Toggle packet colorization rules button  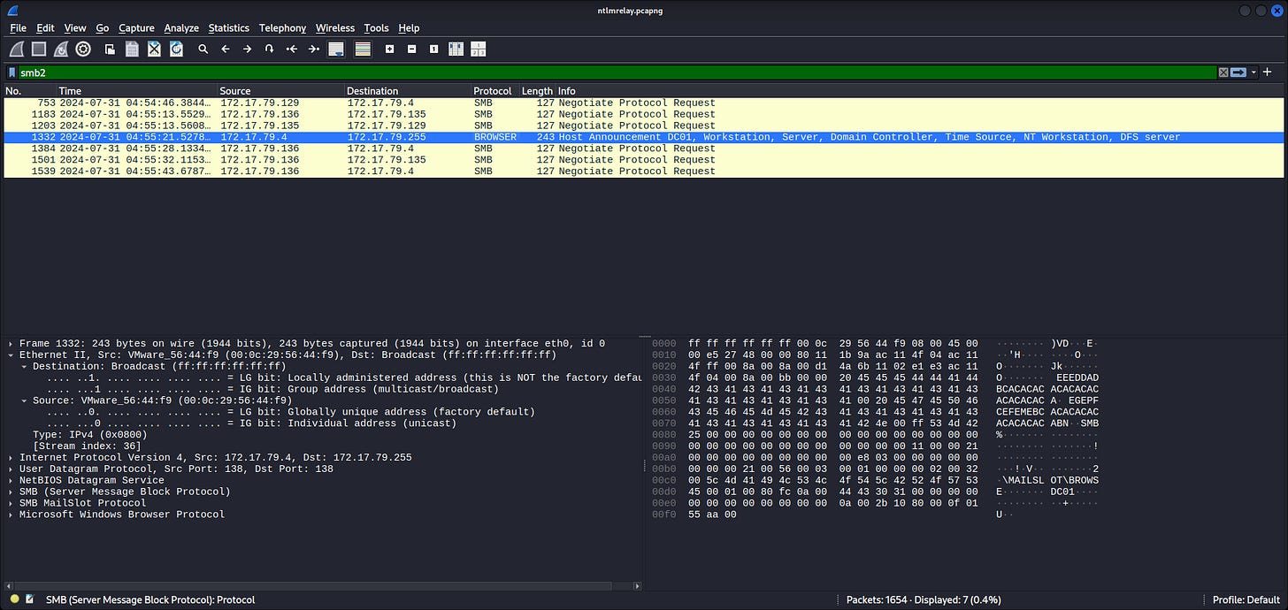pos(363,50)
